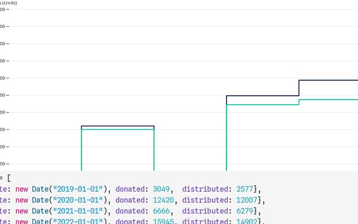Click the "Date" constructor on the 2019 line
This screenshot has width=358, height=224.
pos(40,188)
